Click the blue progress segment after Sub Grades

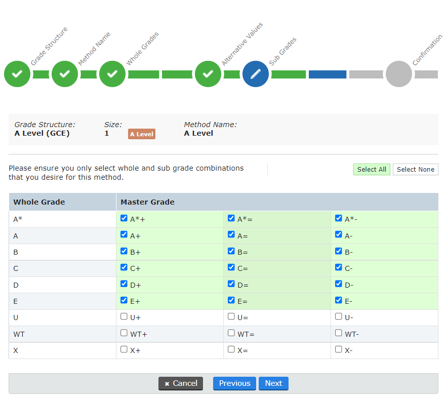click(327, 74)
